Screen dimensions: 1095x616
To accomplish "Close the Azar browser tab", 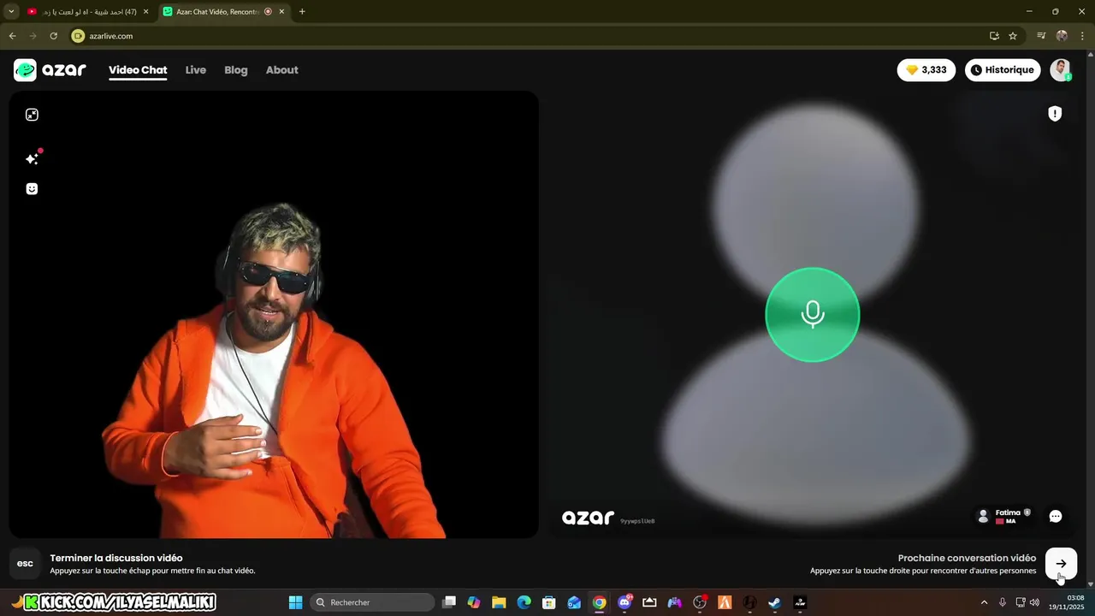I will click(x=281, y=12).
